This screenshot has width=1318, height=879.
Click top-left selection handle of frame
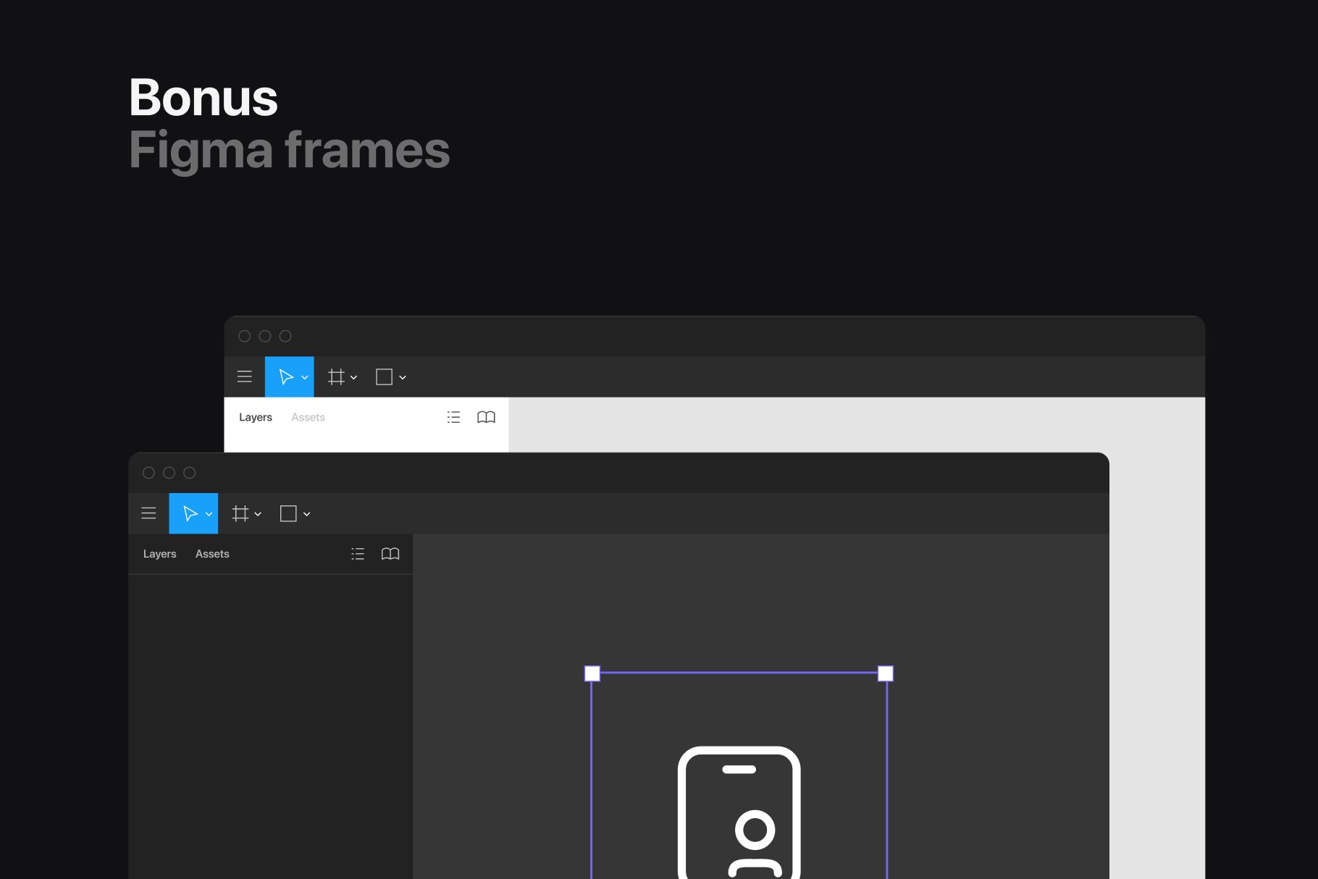tap(592, 673)
